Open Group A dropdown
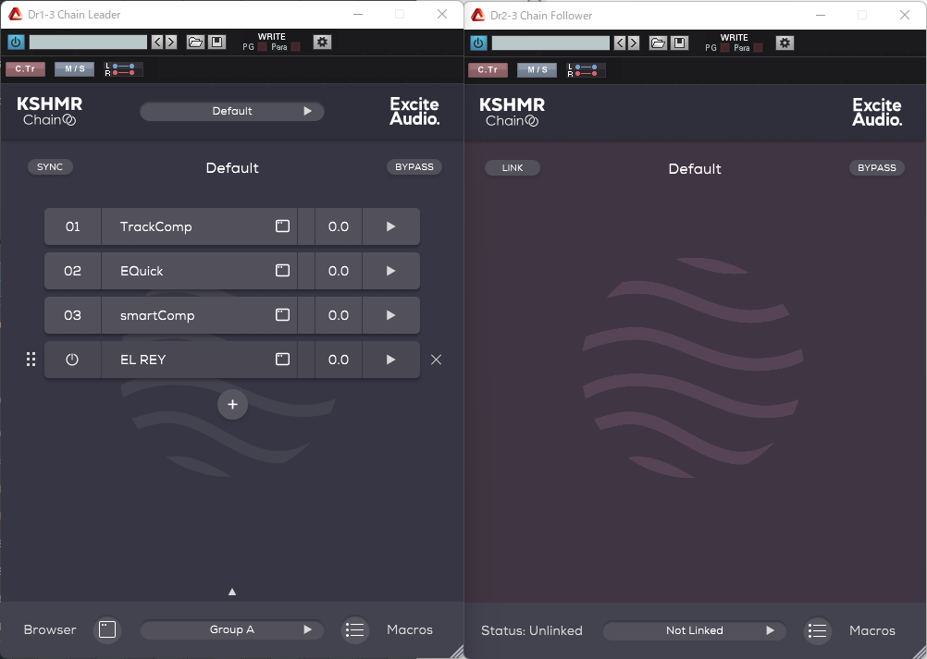This screenshot has width=927, height=659. [231, 629]
